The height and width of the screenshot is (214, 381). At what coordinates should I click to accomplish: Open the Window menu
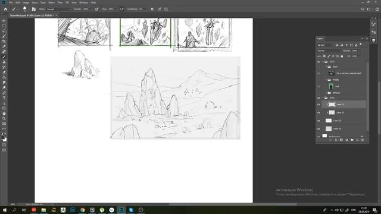(83, 2)
